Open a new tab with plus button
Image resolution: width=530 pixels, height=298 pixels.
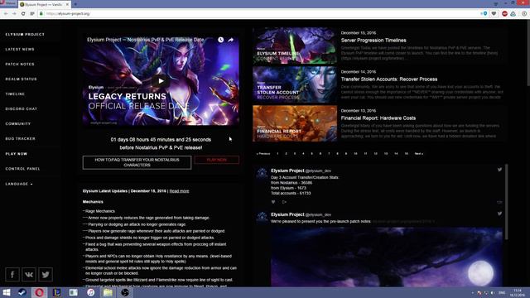point(75,4)
